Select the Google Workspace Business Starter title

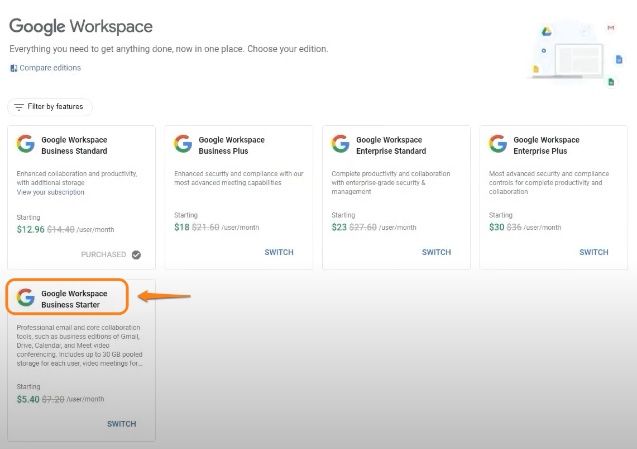point(74,299)
